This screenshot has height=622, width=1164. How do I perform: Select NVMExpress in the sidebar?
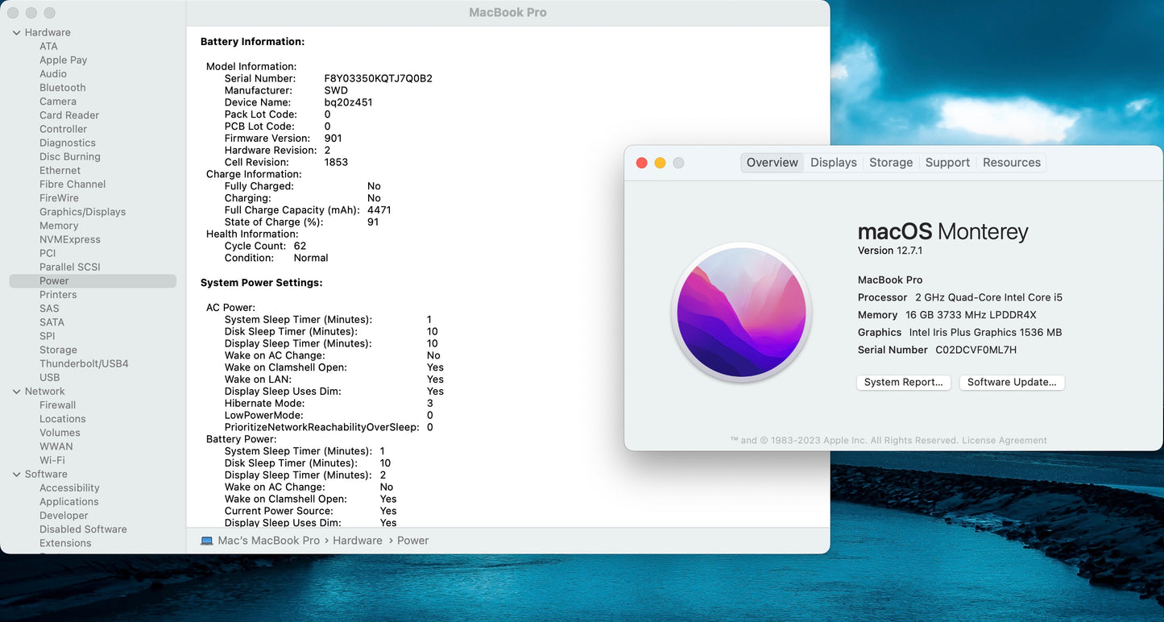coord(70,240)
